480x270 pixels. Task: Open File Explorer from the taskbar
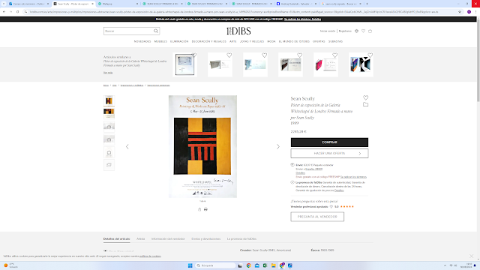273,265
